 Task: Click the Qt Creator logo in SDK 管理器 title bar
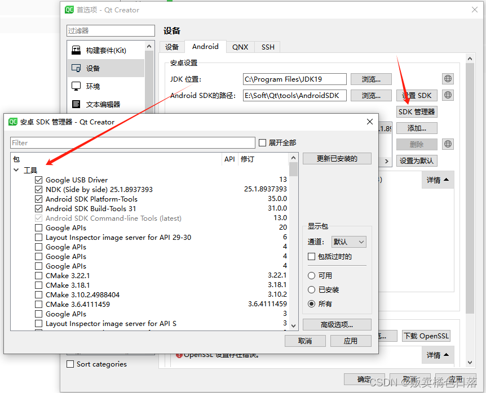[13, 122]
